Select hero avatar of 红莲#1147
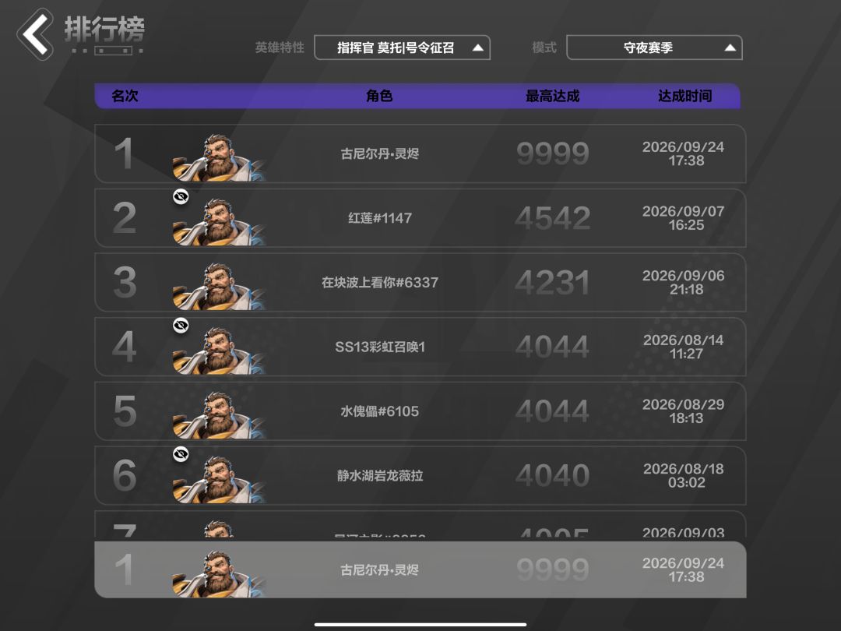 click(219, 221)
